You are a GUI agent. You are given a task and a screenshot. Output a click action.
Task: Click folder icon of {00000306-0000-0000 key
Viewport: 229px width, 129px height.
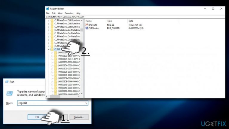(55, 72)
